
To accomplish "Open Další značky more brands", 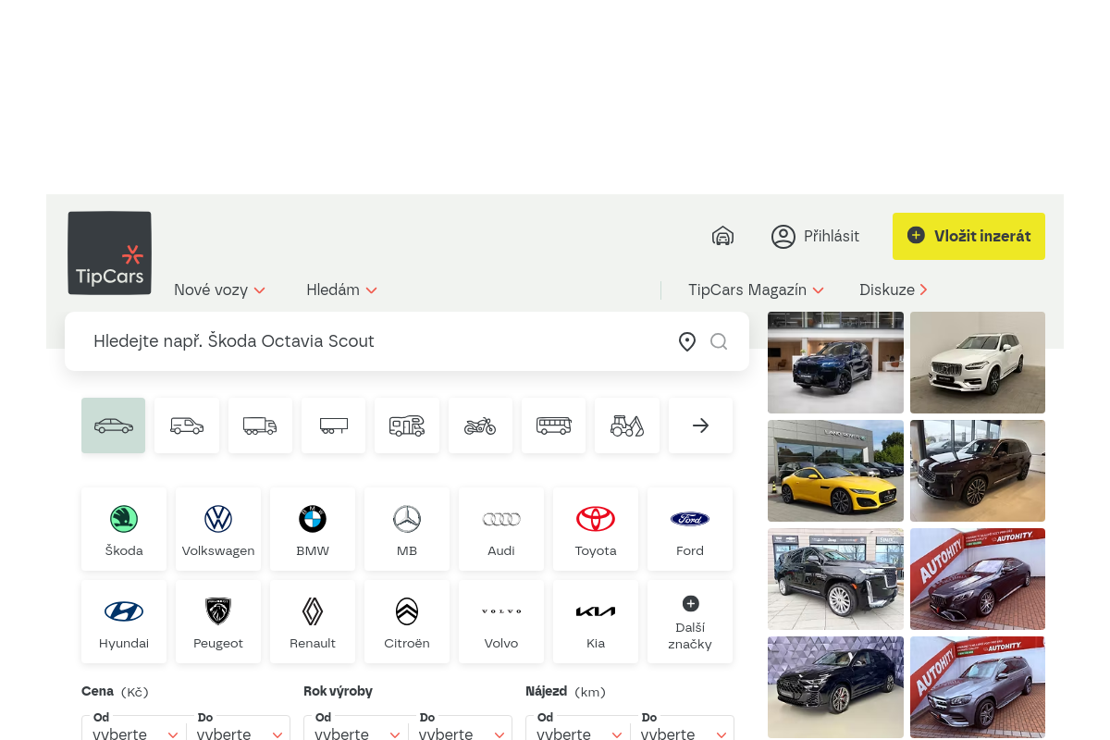I will 690,622.
